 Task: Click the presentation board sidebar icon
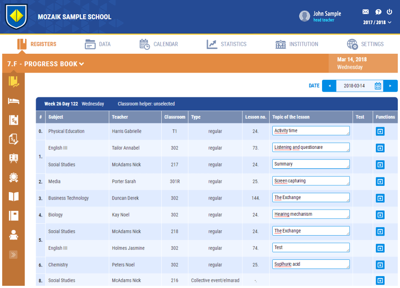(x=14, y=158)
